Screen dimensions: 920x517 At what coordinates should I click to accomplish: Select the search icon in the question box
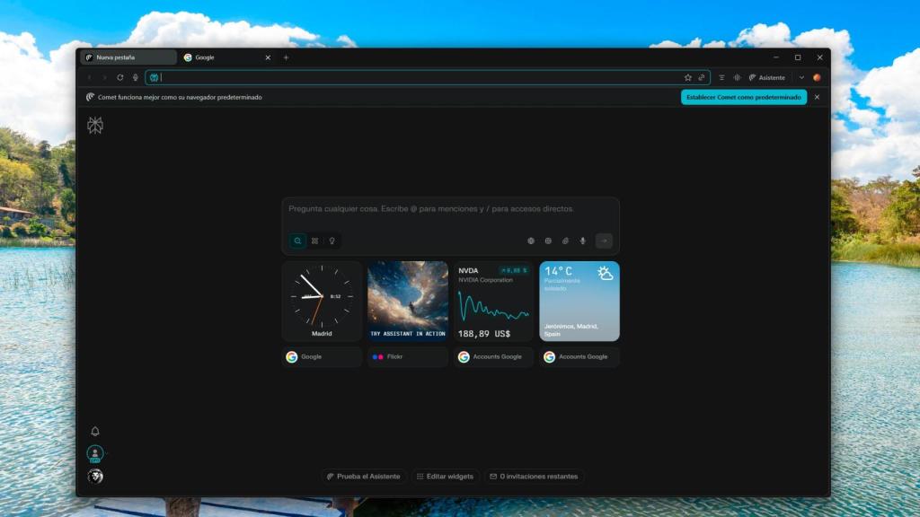(297, 241)
